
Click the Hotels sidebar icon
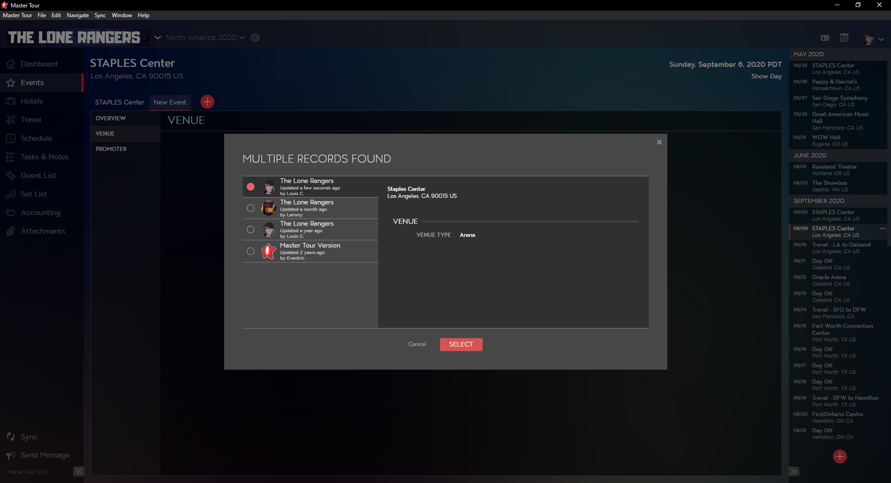tap(11, 101)
